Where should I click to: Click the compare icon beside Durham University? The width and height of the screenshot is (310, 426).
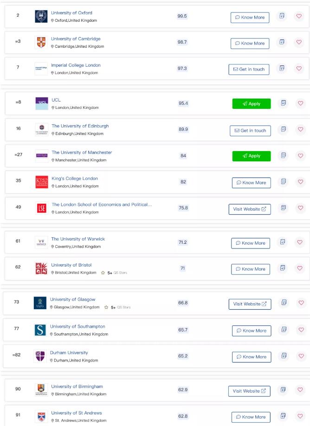pos(283,355)
